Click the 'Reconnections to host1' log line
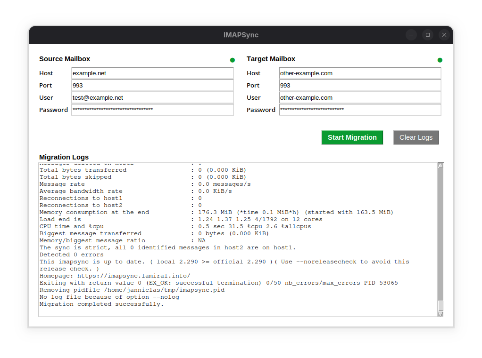 [x=121, y=199]
